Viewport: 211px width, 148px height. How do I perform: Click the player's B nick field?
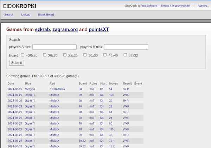point(126,47)
